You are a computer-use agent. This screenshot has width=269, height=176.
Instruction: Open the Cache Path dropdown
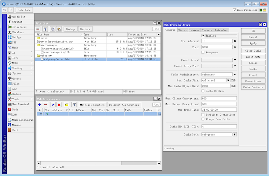234,135
